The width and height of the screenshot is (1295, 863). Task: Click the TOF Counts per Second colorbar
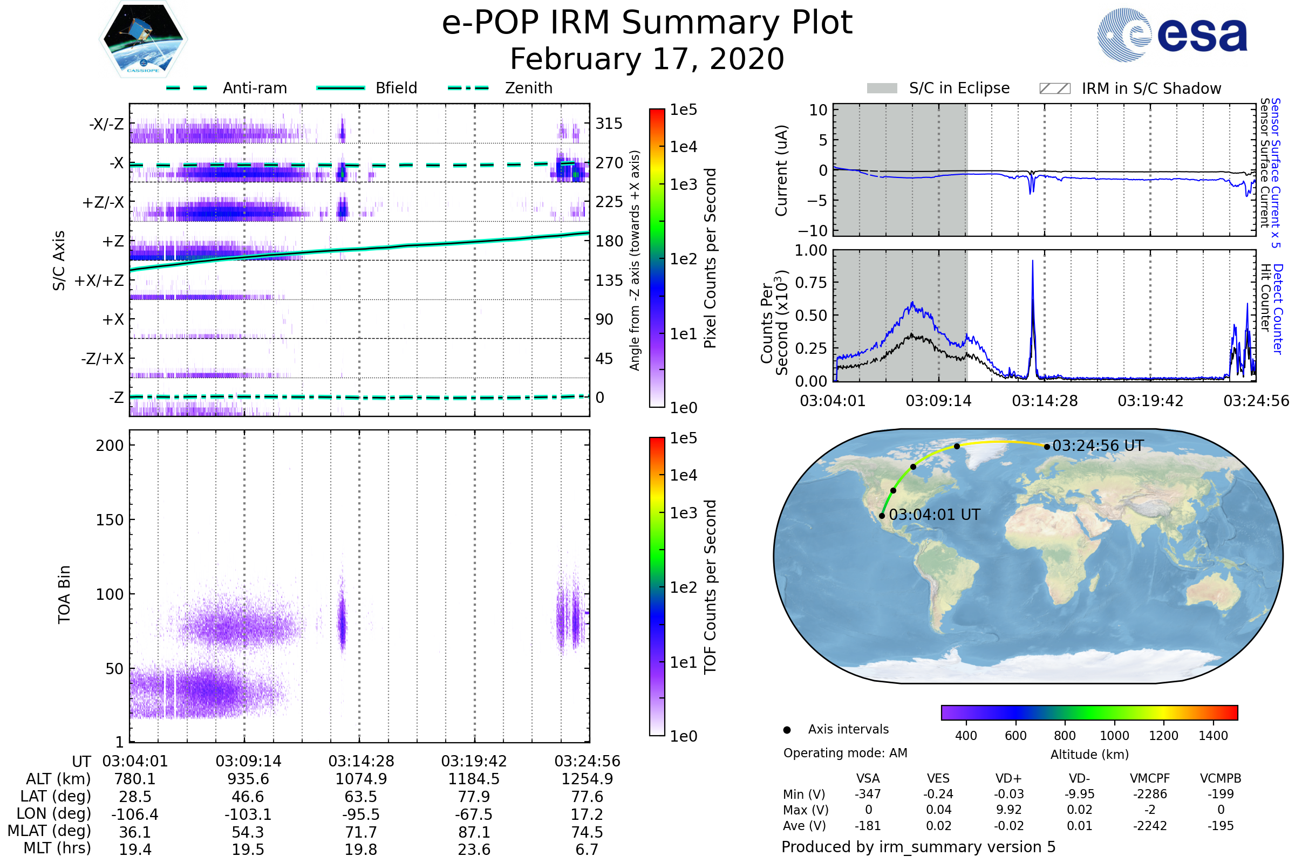(x=657, y=586)
